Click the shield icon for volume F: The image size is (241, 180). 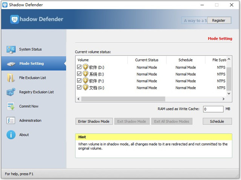click(85, 81)
